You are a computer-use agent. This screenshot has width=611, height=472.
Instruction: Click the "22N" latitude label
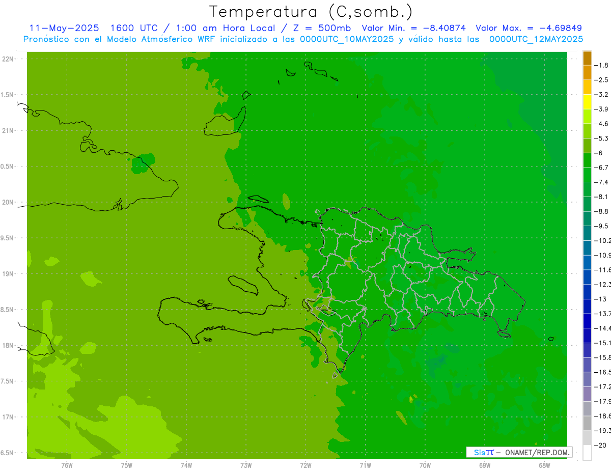8,59
